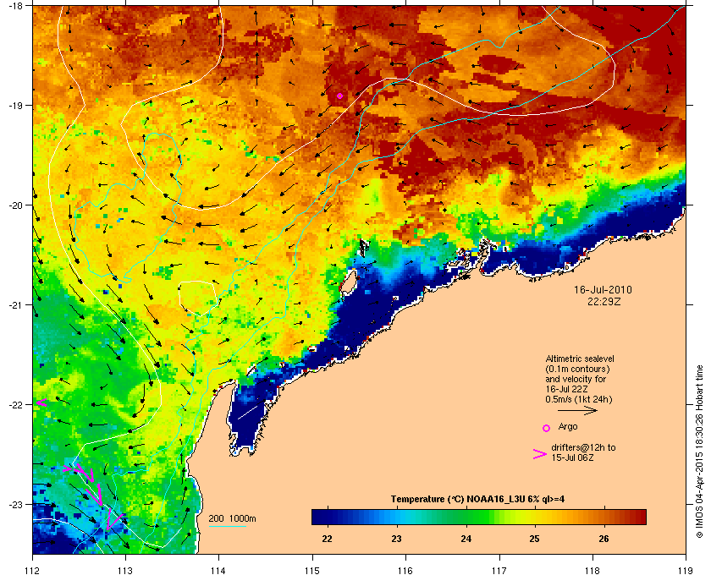Click the latitude axis label -18
This screenshot has height=575, width=711.
16,5
